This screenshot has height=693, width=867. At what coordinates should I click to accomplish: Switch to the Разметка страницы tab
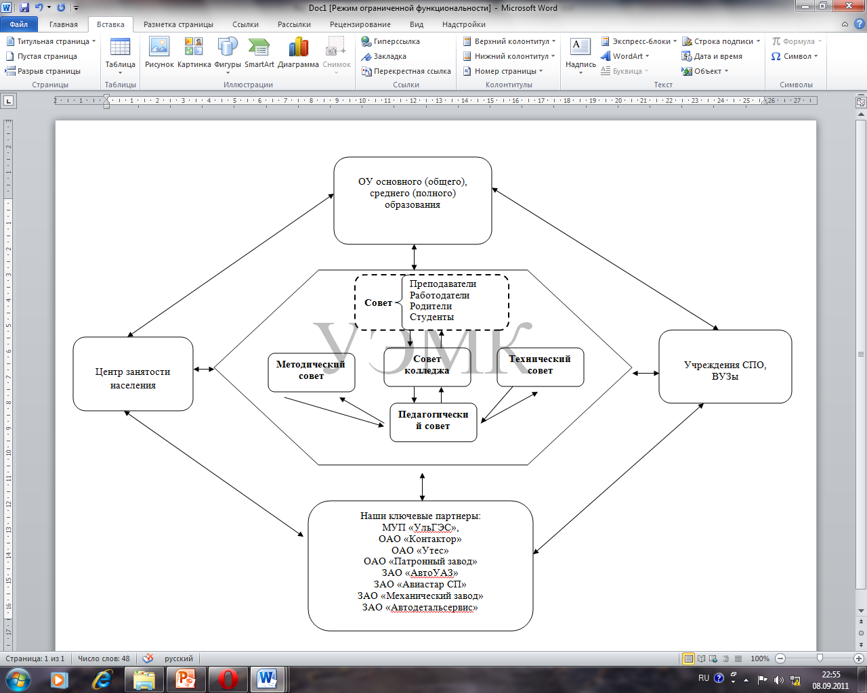point(178,24)
